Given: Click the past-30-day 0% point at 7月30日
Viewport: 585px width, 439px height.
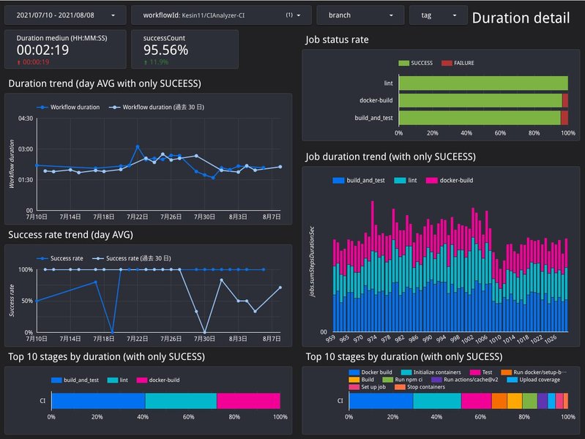Looking at the screenshot, I should pyautogui.click(x=204, y=331).
